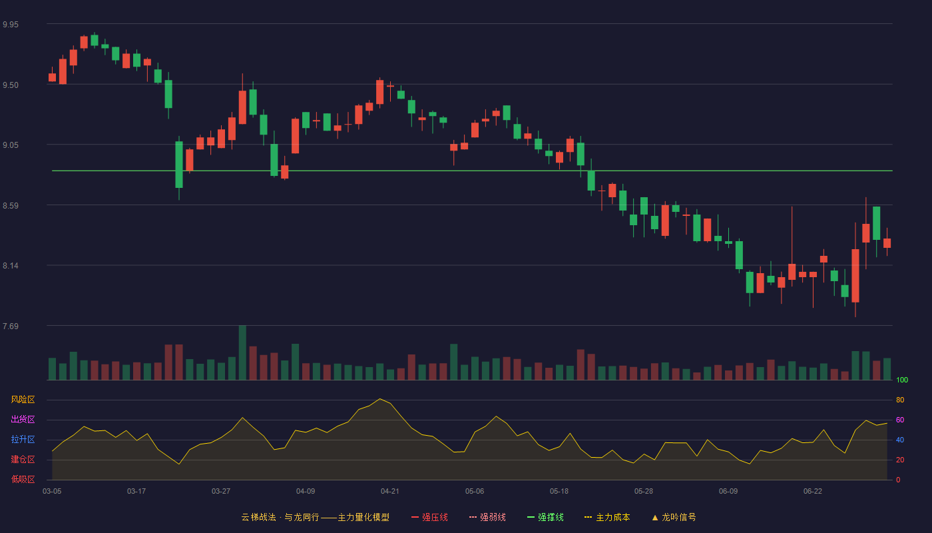
Task: Click the 05-18 date label
Action: (559, 491)
